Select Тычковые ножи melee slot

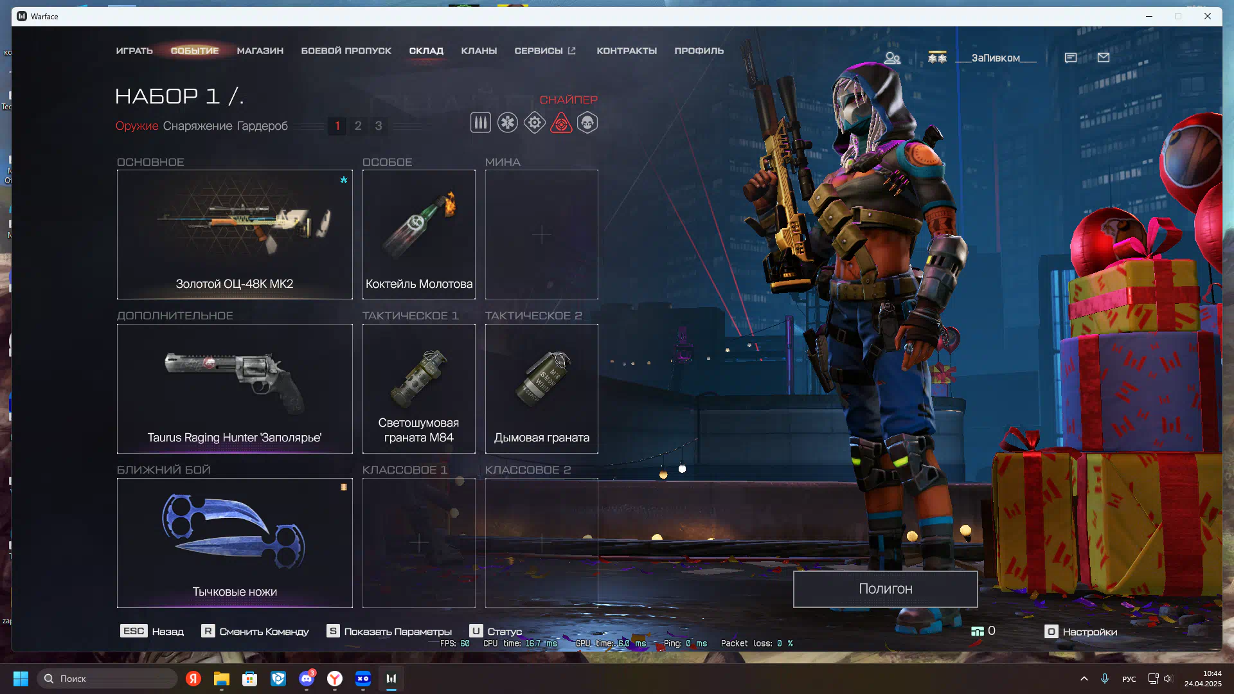[x=235, y=543]
